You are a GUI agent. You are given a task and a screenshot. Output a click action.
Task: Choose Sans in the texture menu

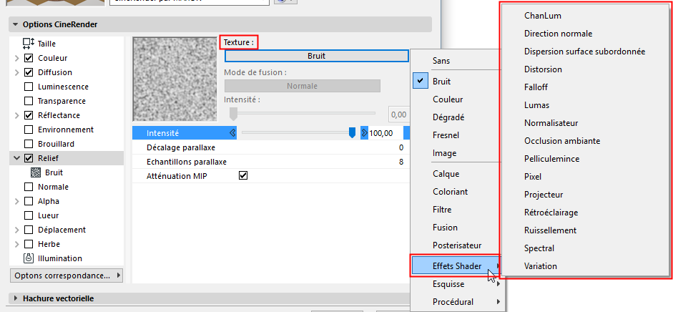[x=441, y=61]
